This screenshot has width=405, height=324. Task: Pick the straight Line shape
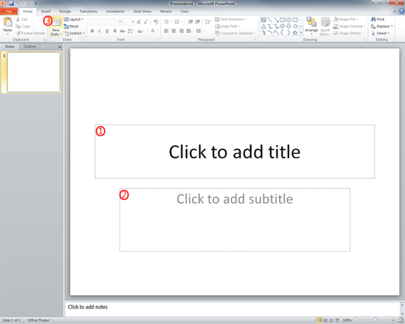[x=270, y=20]
